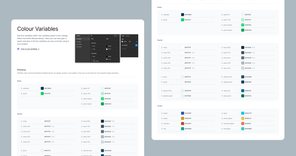Click the hex value #00CCFF
This screenshot has height=156, width=296.
[x=248, y=113]
